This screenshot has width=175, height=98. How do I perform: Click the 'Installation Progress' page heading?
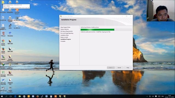point(69,20)
